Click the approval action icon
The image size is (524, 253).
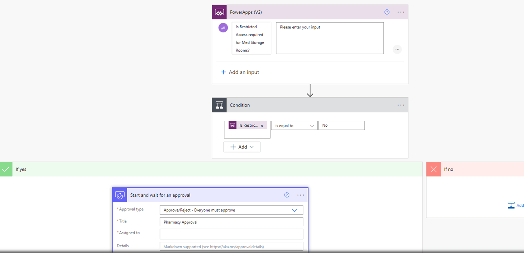120,195
